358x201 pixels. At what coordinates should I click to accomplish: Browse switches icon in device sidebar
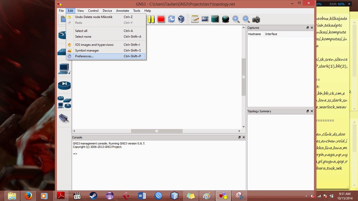click(x=62, y=52)
